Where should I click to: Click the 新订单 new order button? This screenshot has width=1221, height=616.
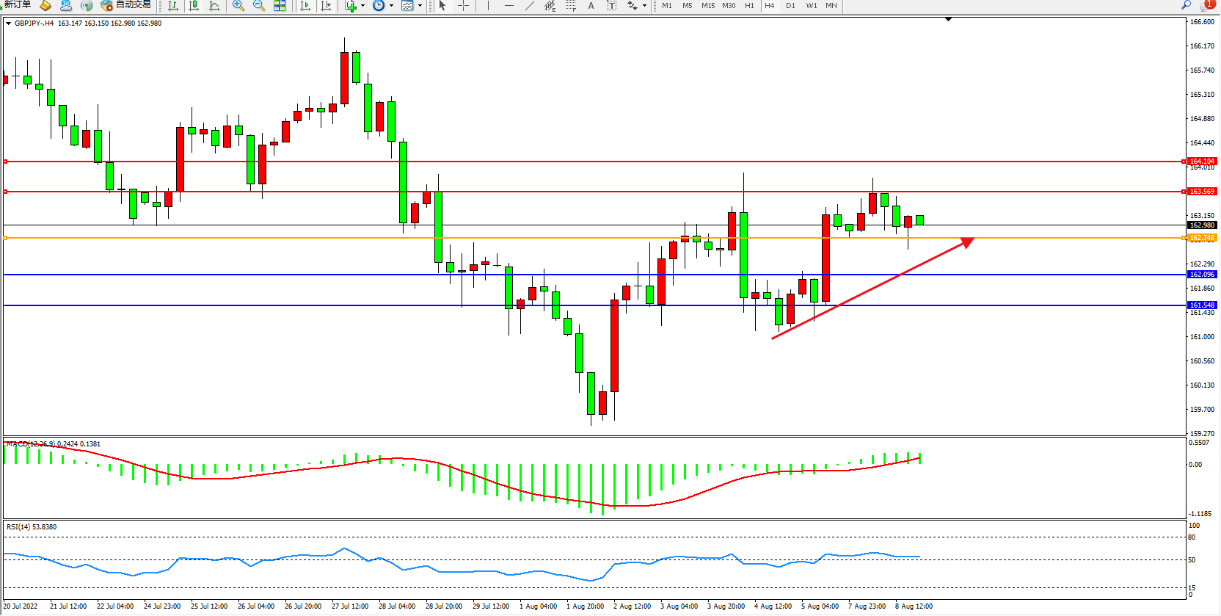click(17, 5)
